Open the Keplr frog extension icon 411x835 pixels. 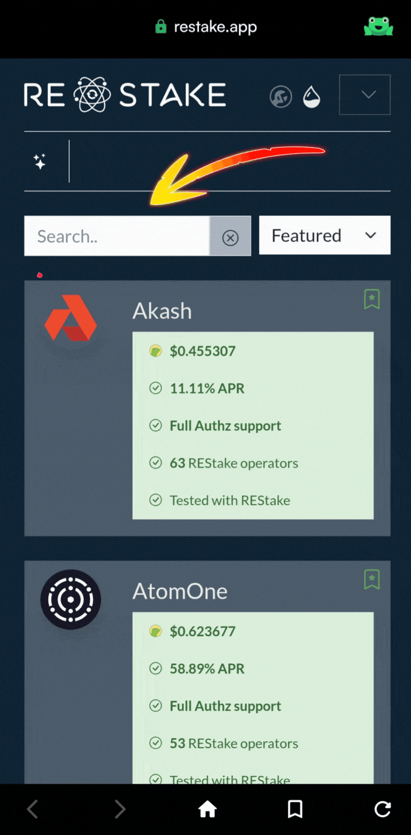(x=378, y=26)
